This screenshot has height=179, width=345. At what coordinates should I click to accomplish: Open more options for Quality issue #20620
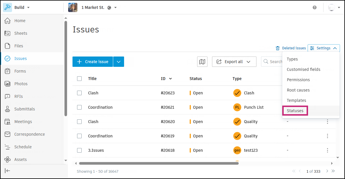[x=328, y=122]
